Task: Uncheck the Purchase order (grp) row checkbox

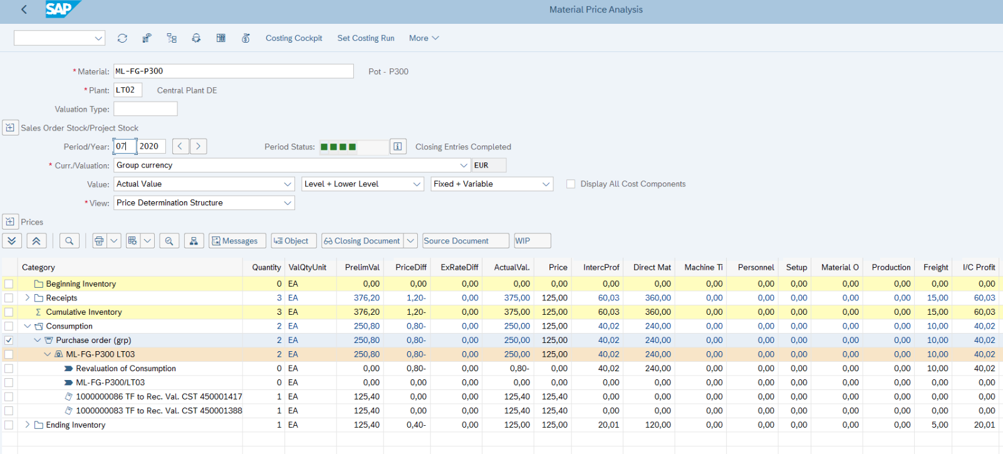Action: 9,340
